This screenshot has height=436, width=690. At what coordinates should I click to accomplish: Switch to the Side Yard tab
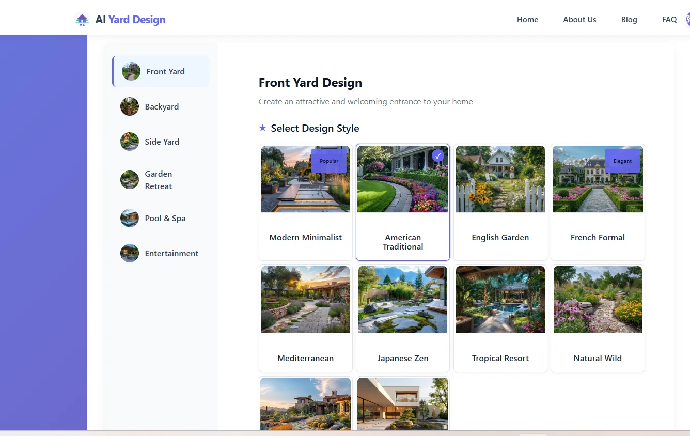[x=161, y=142]
